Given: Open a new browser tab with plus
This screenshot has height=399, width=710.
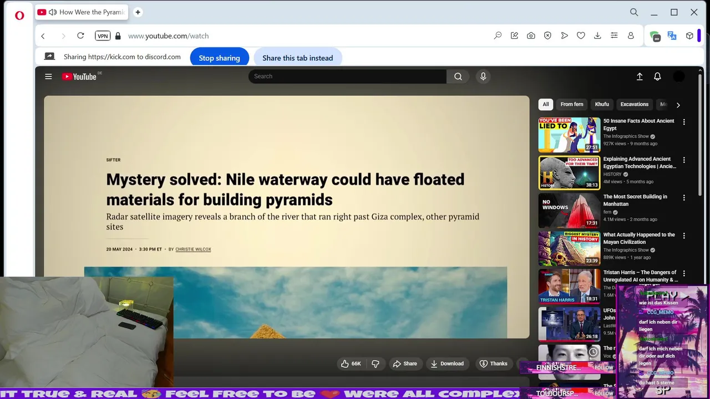Looking at the screenshot, I should pos(138,12).
